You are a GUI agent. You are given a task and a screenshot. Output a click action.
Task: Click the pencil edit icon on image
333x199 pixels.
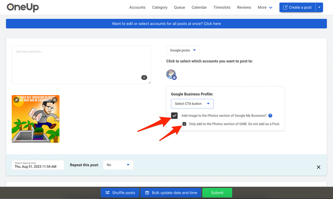point(16,100)
